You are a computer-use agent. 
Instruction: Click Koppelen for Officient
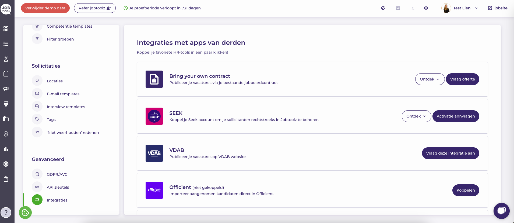[x=466, y=190]
